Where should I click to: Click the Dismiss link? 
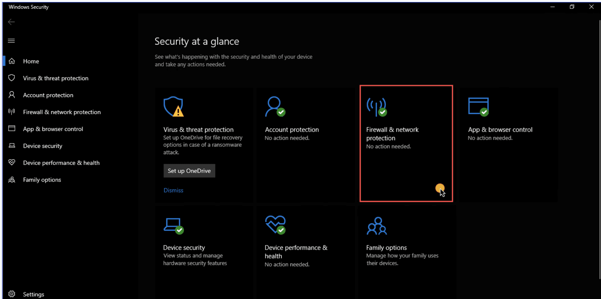173,190
